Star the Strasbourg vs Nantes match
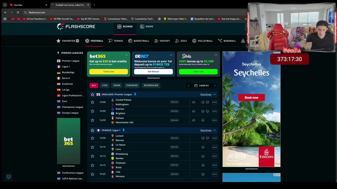Screen dimensions: 337x189 point(92,156)
